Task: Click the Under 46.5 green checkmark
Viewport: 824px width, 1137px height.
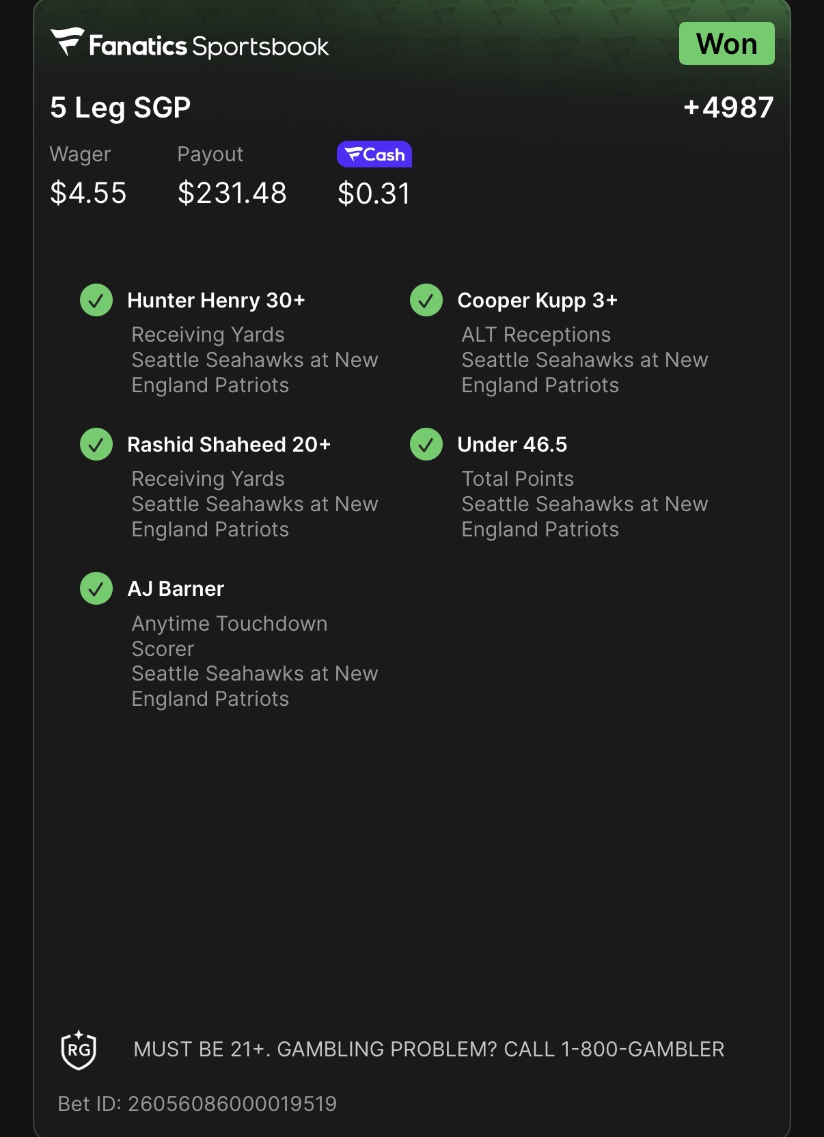Action: coord(426,444)
